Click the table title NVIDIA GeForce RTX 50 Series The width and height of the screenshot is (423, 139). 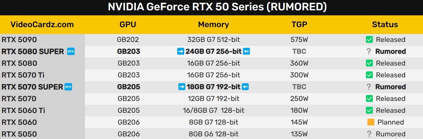pyautogui.click(x=211, y=7)
